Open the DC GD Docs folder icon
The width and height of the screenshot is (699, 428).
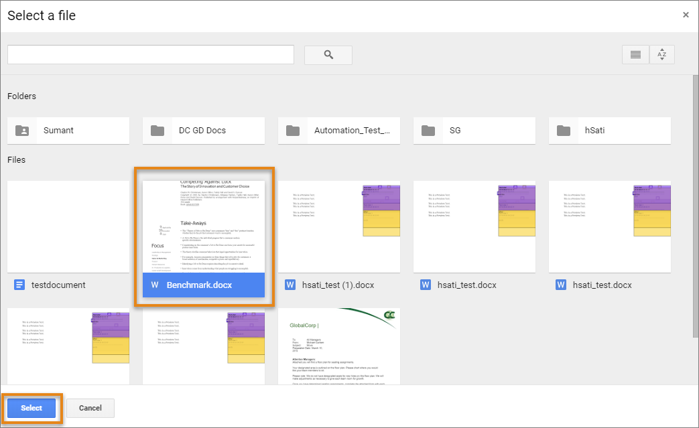coord(157,130)
